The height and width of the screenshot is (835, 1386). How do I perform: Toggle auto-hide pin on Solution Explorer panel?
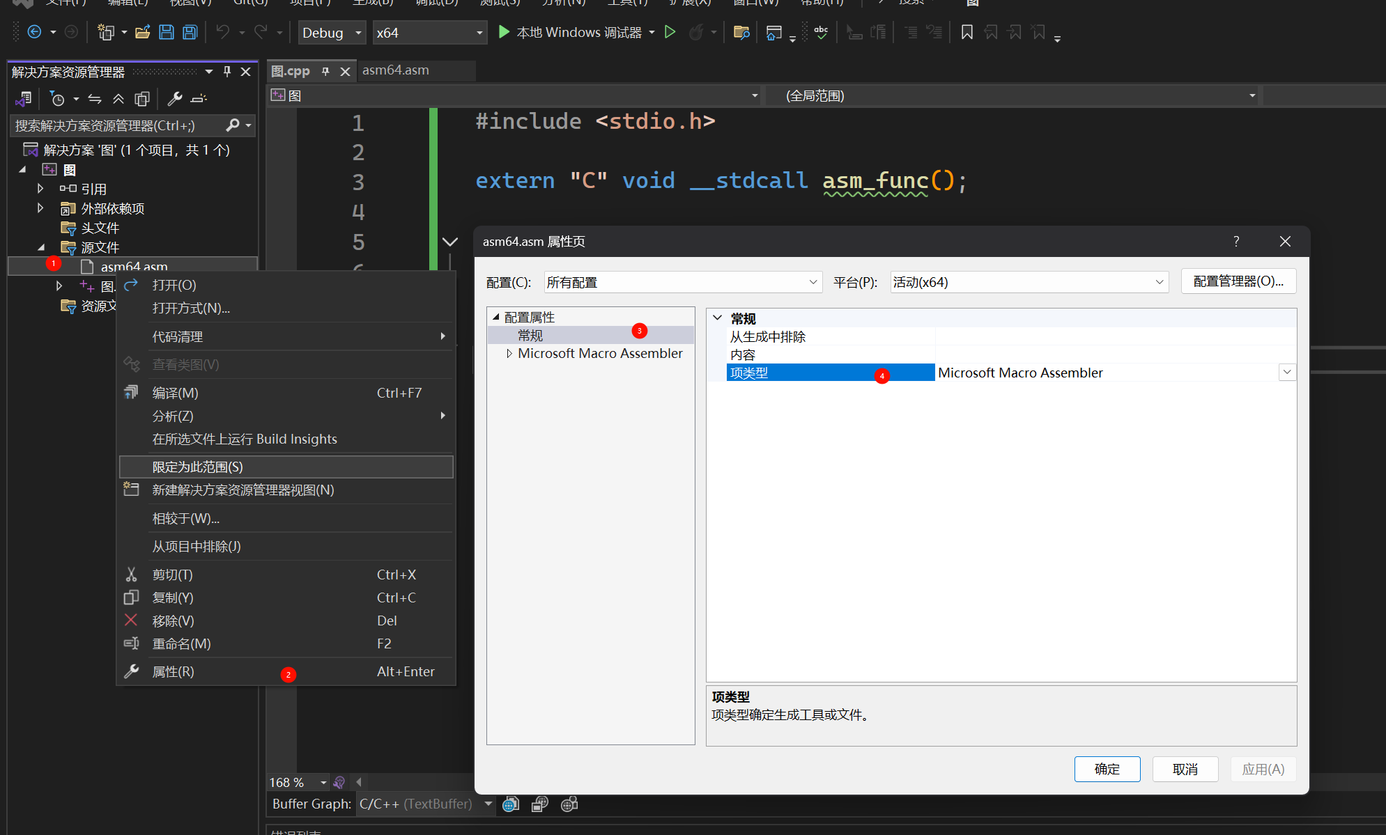coord(227,72)
